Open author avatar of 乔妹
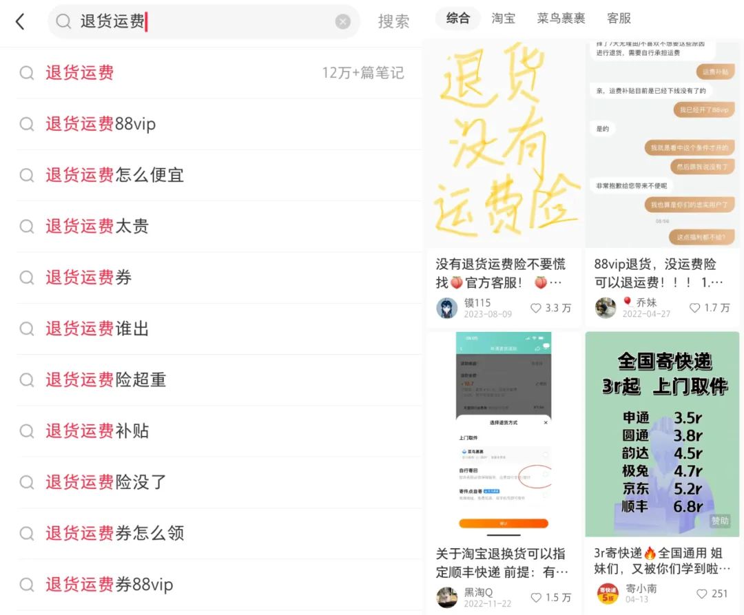The width and height of the screenshot is (744, 615). (606, 309)
